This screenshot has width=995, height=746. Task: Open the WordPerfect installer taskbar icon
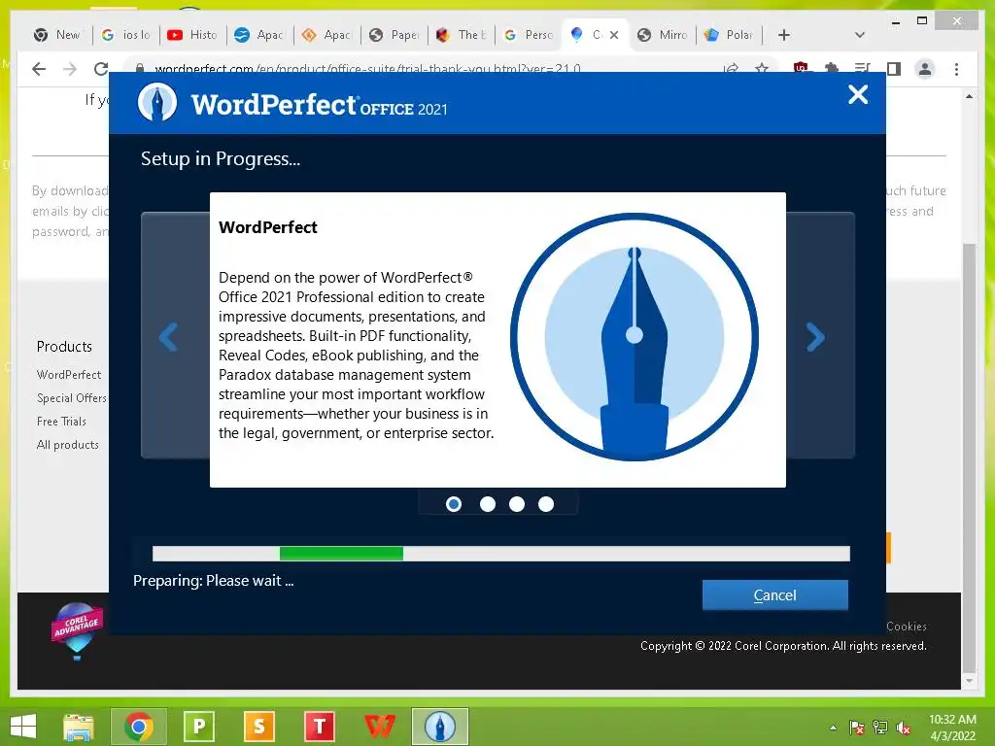click(440, 727)
